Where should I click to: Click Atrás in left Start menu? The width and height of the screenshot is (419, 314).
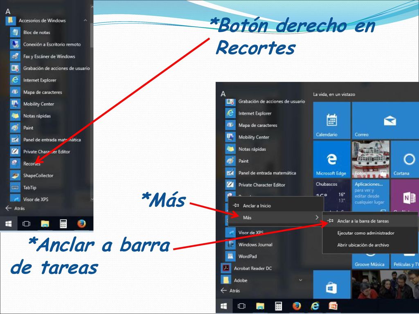[15, 208]
